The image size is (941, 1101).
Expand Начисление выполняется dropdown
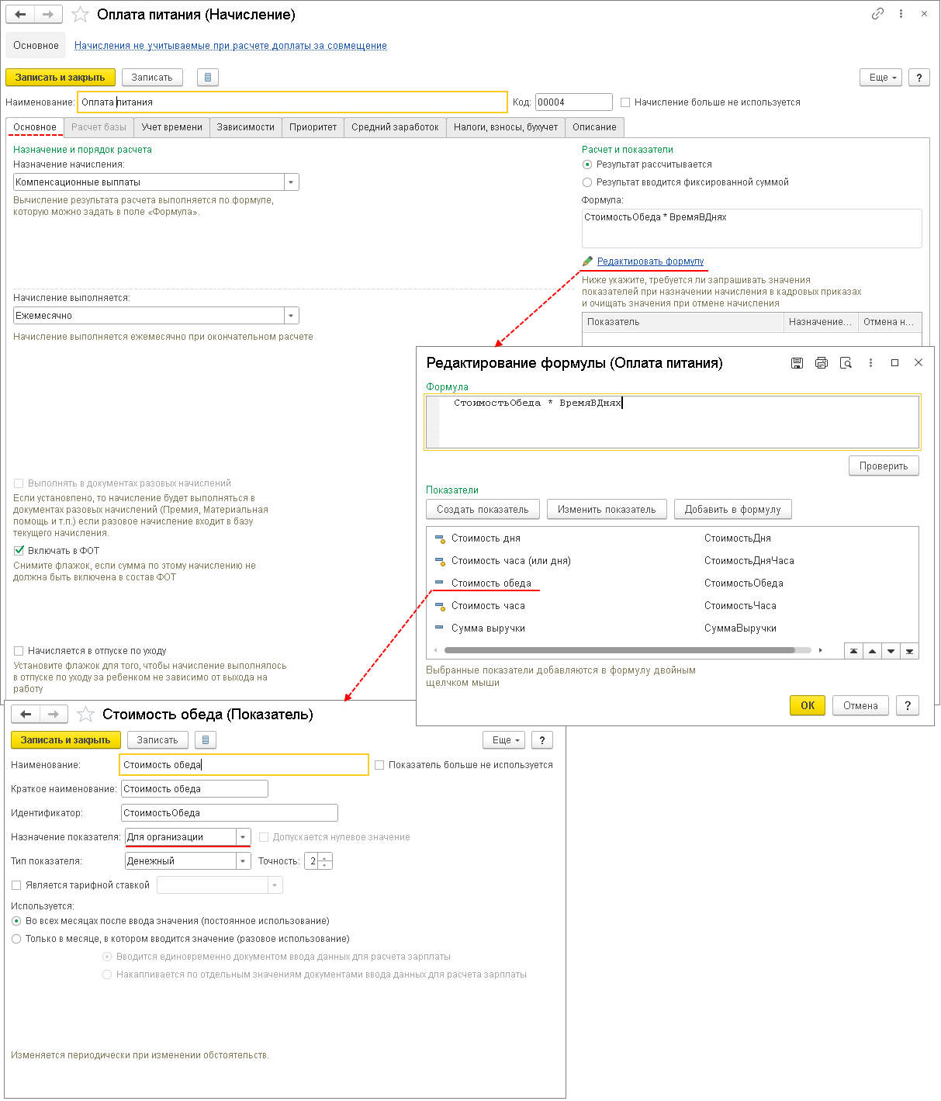(x=292, y=316)
